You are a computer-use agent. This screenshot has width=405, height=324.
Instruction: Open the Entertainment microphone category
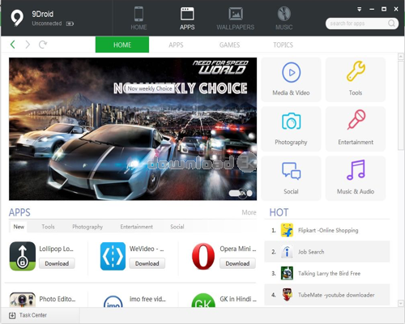(356, 129)
